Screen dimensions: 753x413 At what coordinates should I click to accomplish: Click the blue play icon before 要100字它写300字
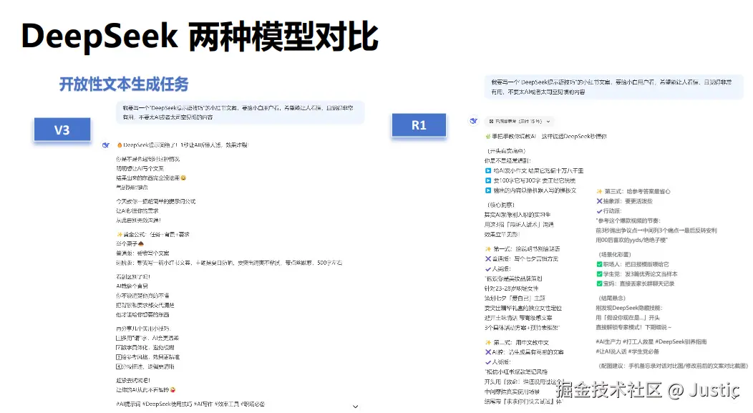[x=488, y=180]
